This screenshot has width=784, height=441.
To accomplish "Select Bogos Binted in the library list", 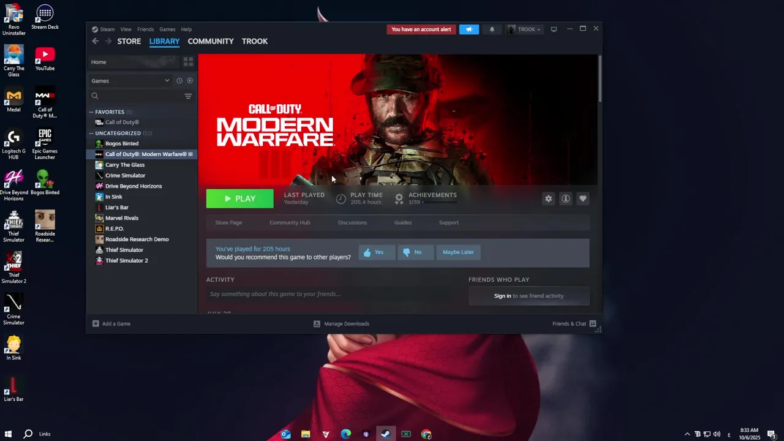I will (142, 143).
